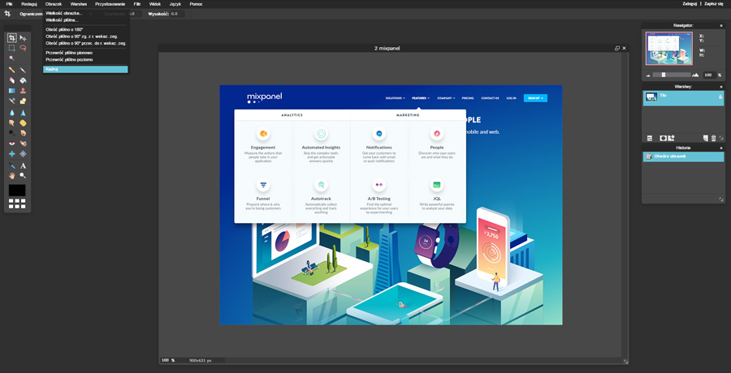
Task: Open the Przystosowanie menu
Action: click(110, 4)
